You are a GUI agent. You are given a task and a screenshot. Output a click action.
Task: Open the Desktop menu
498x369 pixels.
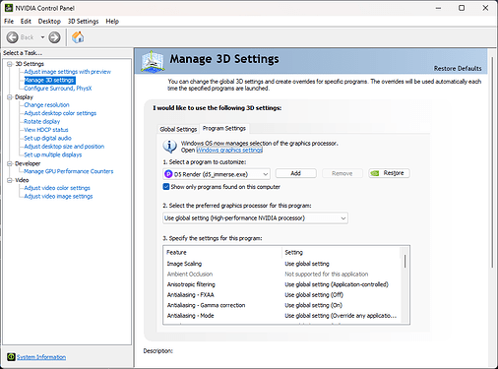pyautogui.click(x=49, y=22)
